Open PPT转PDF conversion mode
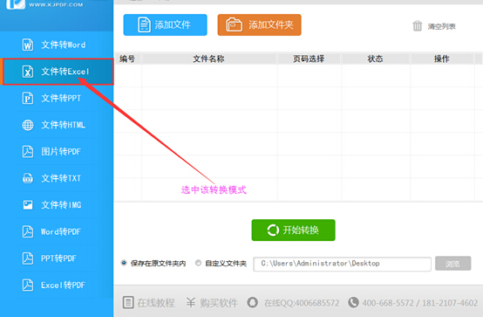Screen dimensions: 483x317 click(57, 258)
